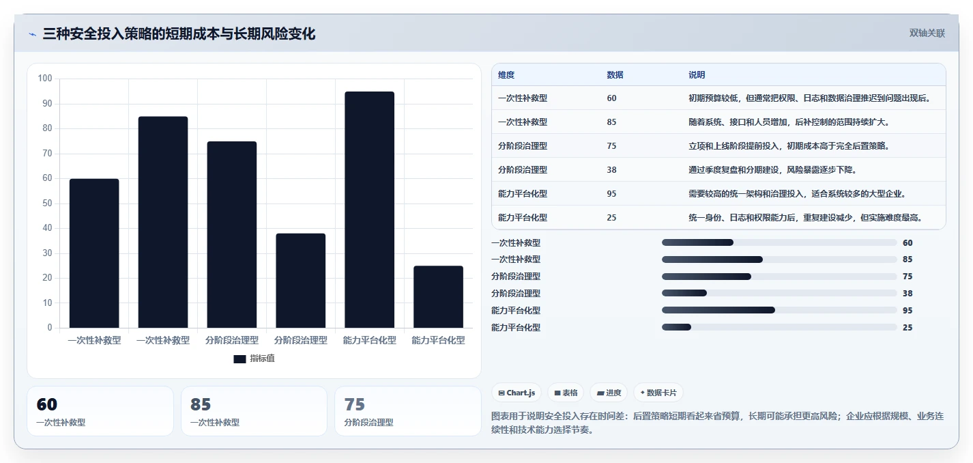Click the title 三种安全投入策略的短期成本与长期风险变化

click(179, 33)
